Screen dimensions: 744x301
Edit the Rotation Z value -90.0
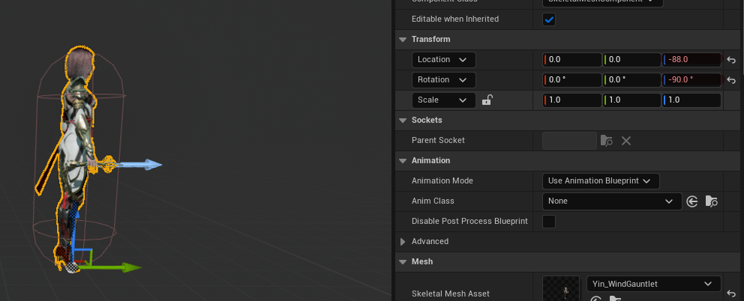pos(691,80)
